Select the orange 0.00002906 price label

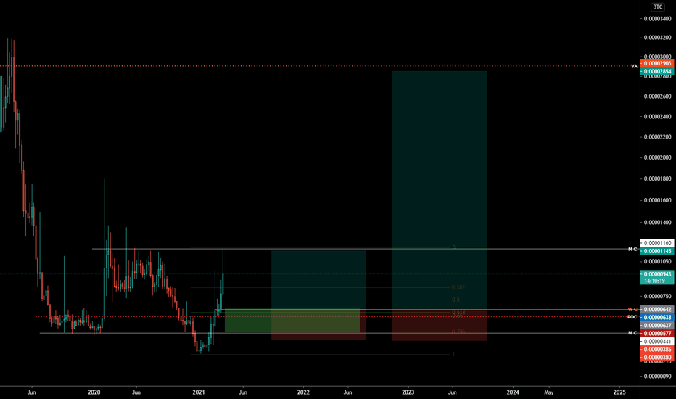pyautogui.click(x=657, y=64)
